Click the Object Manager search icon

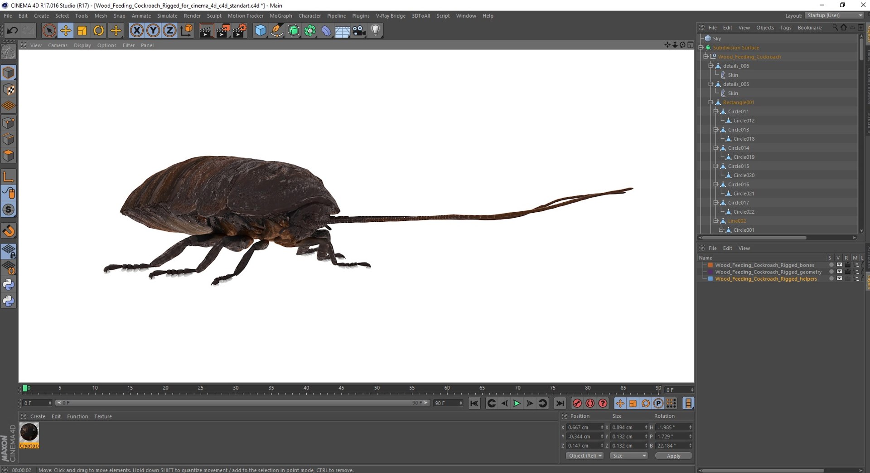835,28
